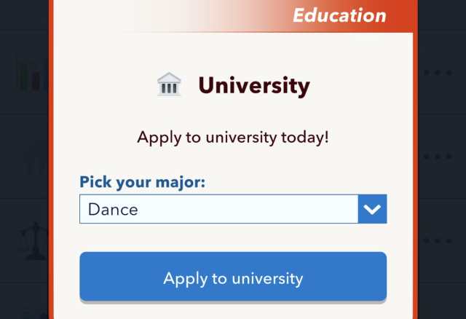466x319 pixels.
Task: Click the University building icon
Action: (169, 85)
